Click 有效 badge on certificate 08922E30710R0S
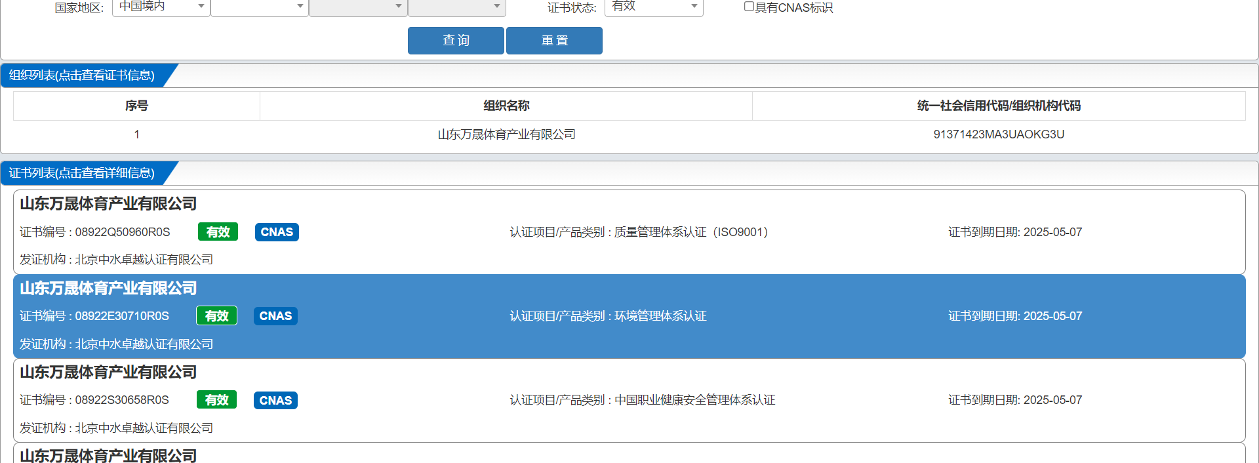The width and height of the screenshot is (1259, 463). tap(216, 316)
